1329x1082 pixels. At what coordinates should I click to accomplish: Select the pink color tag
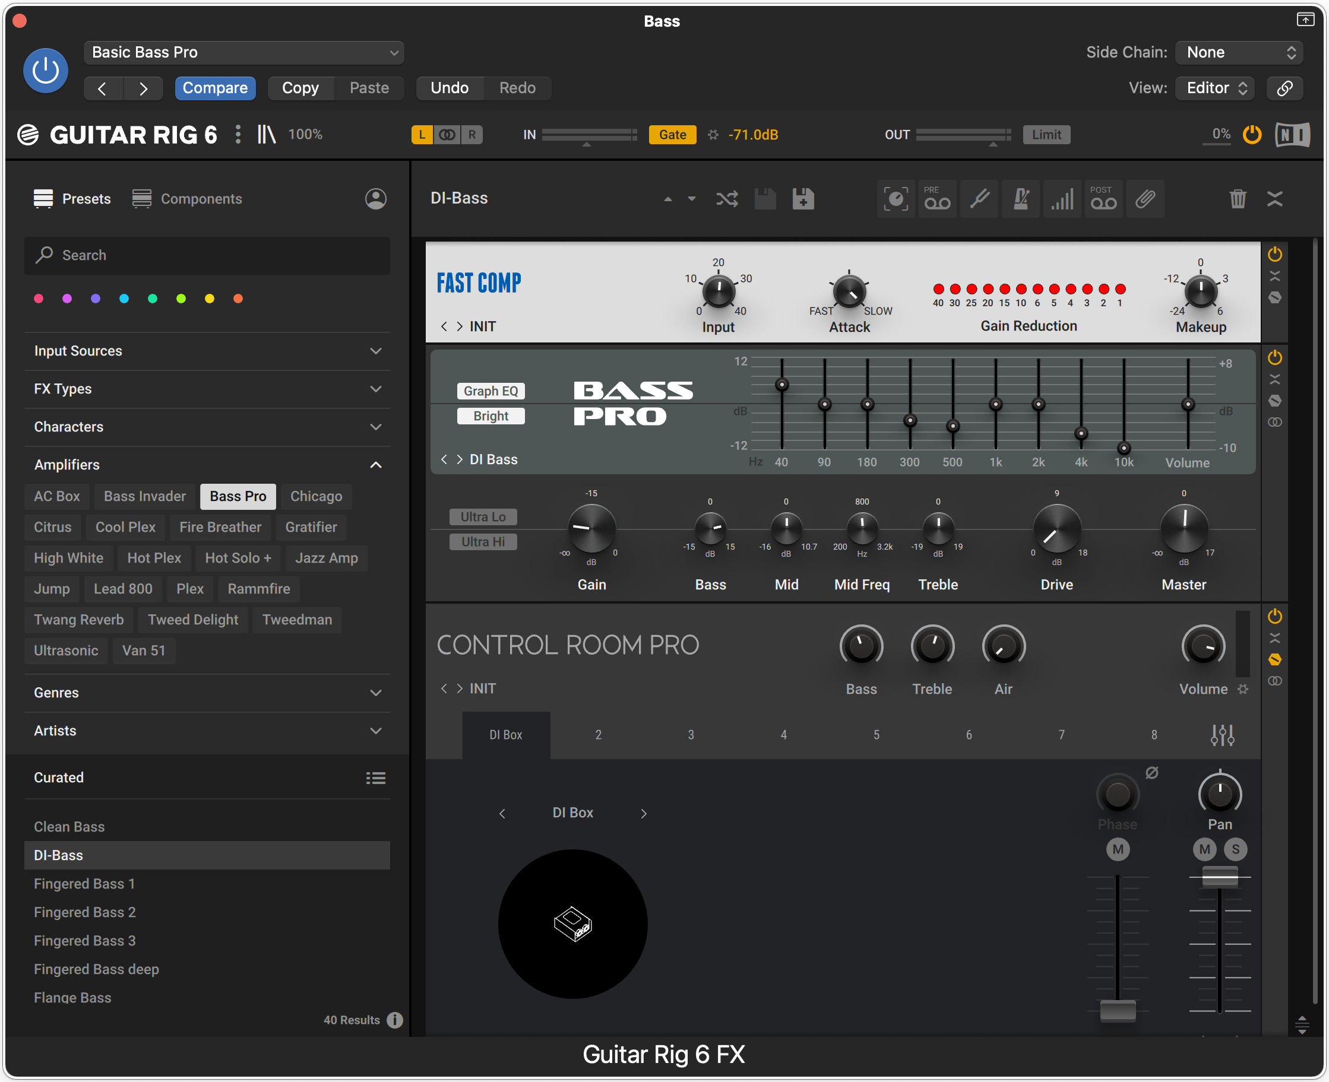[x=39, y=299]
